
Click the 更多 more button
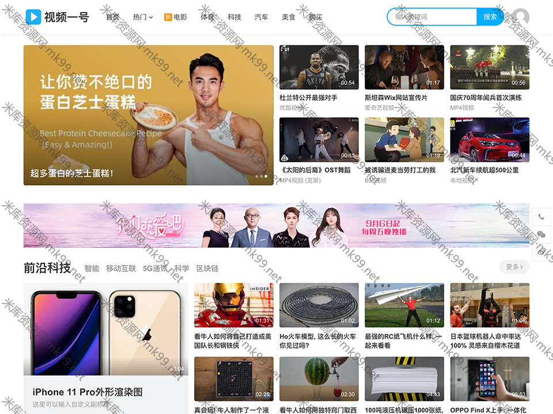click(x=514, y=267)
